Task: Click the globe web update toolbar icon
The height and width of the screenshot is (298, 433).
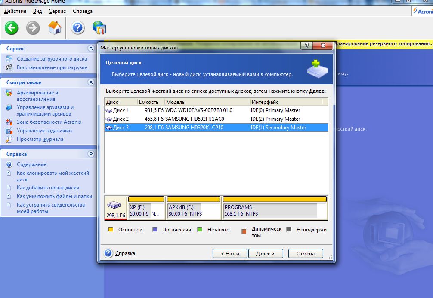Action: (x=99, y=28)
